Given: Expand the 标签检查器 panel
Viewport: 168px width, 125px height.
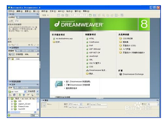Looking at the screenshot, I should click(10, 82).
